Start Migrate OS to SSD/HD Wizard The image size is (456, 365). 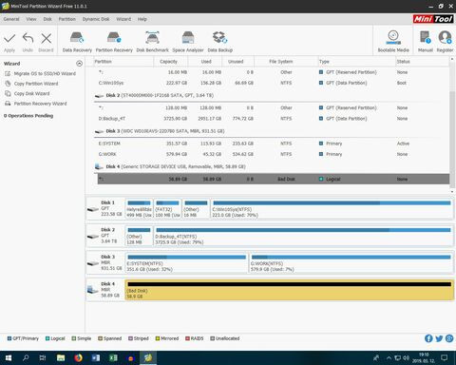pyautogui.click(x=40, y=73)
